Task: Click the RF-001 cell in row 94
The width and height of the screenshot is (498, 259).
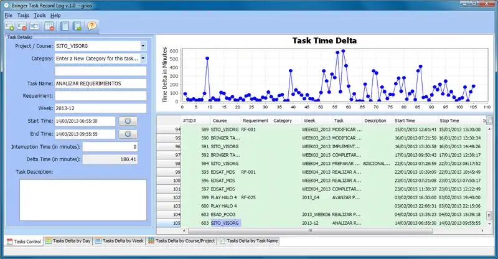Action: (256, 129)
